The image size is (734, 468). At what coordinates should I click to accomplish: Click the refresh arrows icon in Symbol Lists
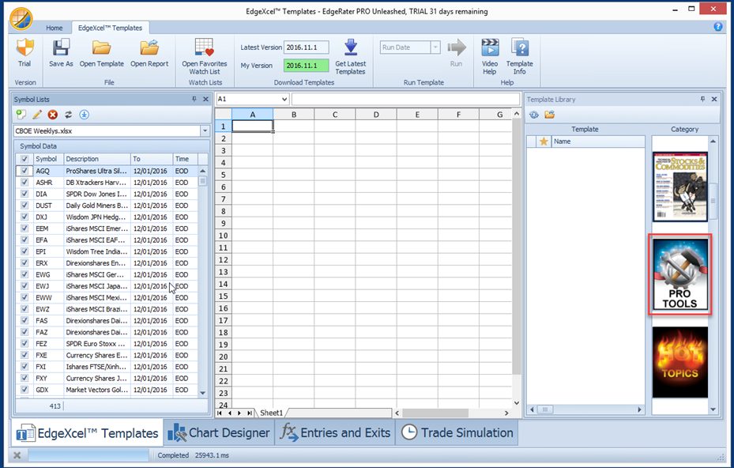coord(69,115)
